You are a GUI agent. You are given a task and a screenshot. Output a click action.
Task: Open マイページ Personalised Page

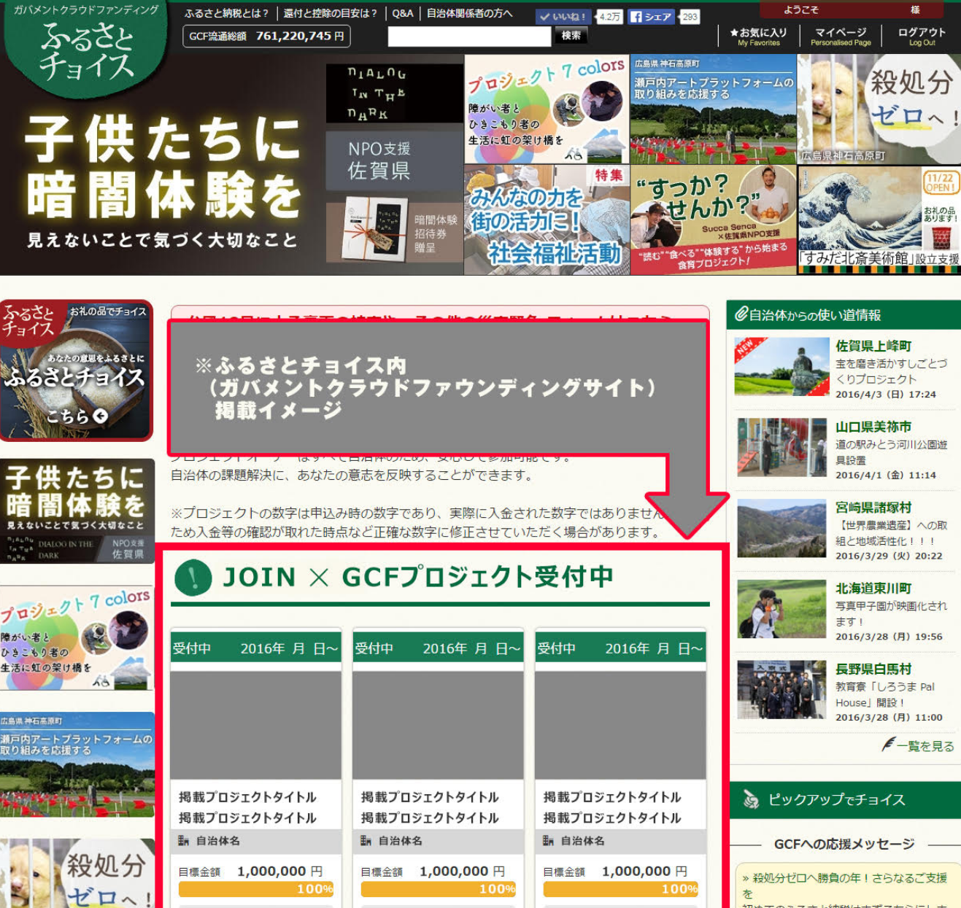click(x=841, y=36)
